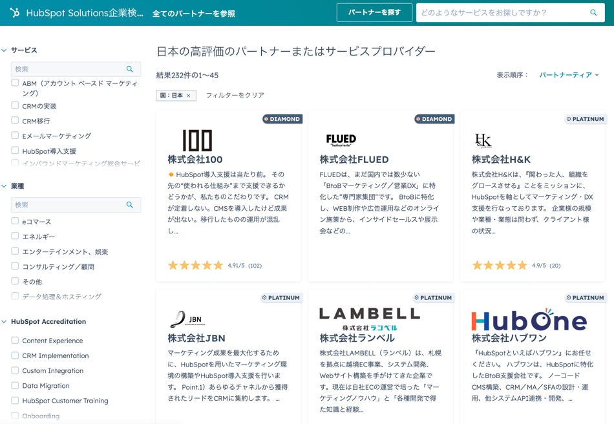This screenshot has height=424, width=614.
Task: Collapse the サービス filter section
Action: point(5,50)
